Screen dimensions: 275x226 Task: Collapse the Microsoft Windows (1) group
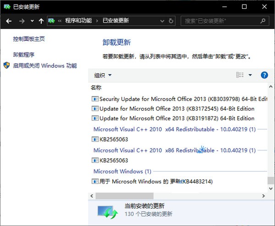[x=122, y=171]
